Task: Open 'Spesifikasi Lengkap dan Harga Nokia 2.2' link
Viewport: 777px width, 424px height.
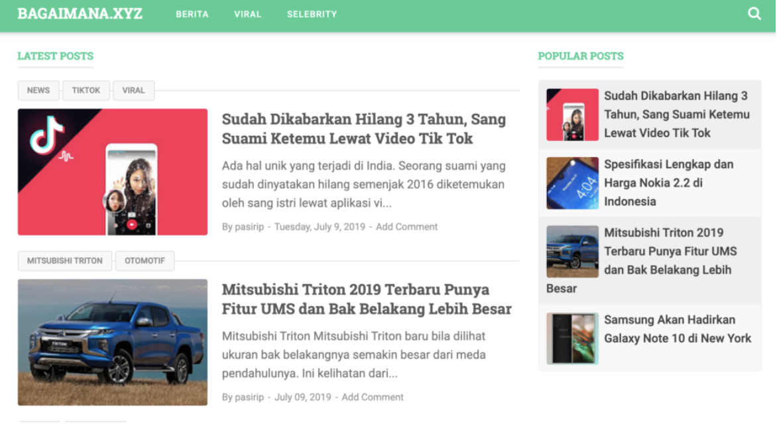Action: [x=668, y=183]
